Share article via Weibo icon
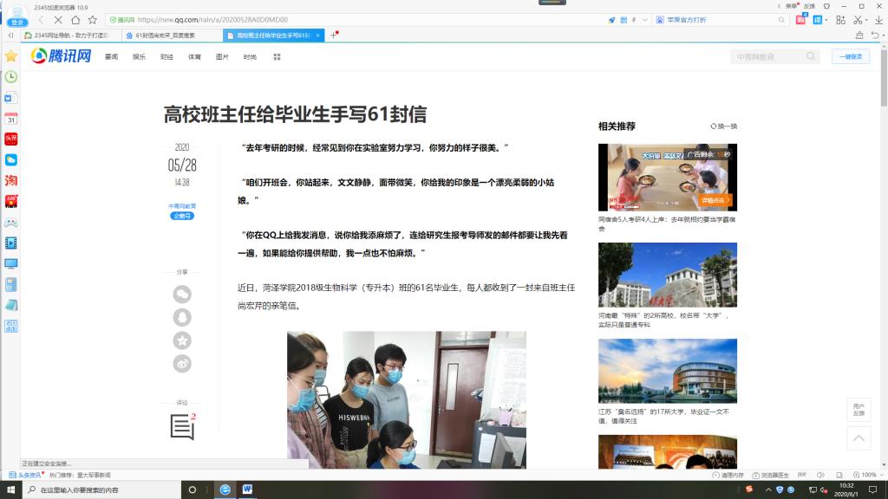The height and width of the screenshot is (499, 888). click(x=182, y=365)
